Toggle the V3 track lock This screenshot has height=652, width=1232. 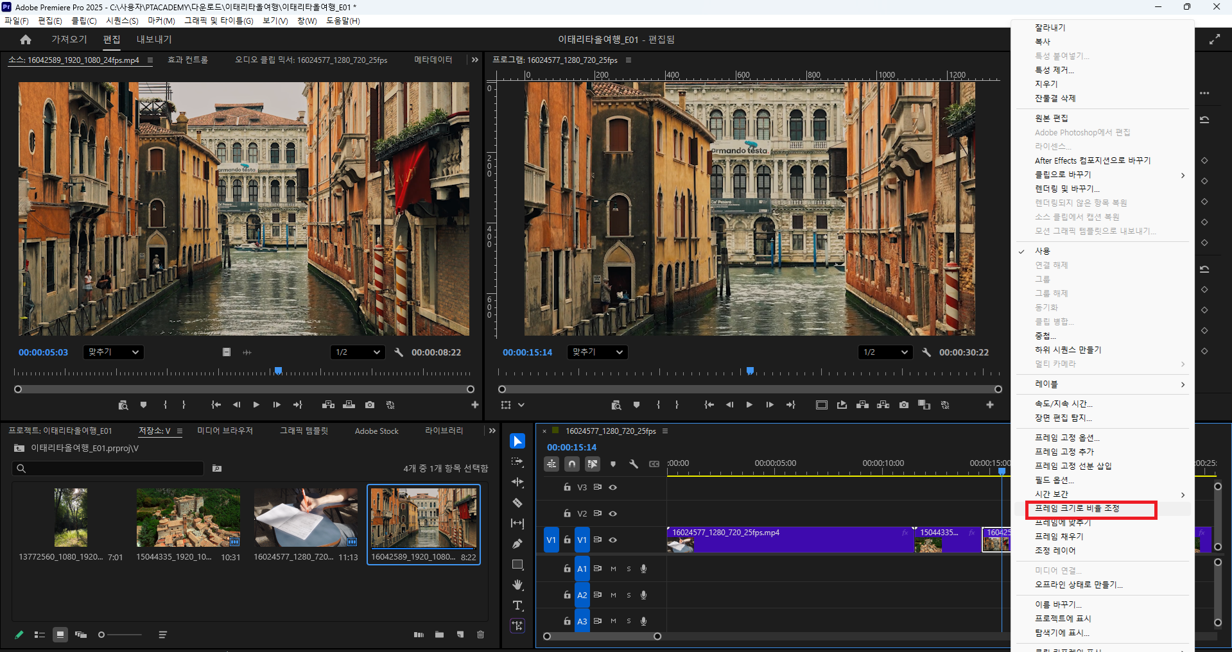tap(567, 487)
